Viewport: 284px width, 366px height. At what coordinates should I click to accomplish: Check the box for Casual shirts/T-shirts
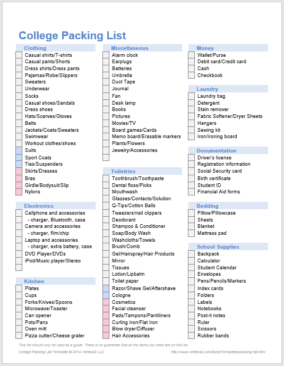click(x=19, y=55)
